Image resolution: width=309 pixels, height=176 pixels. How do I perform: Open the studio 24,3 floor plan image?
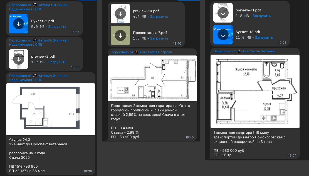51,109
